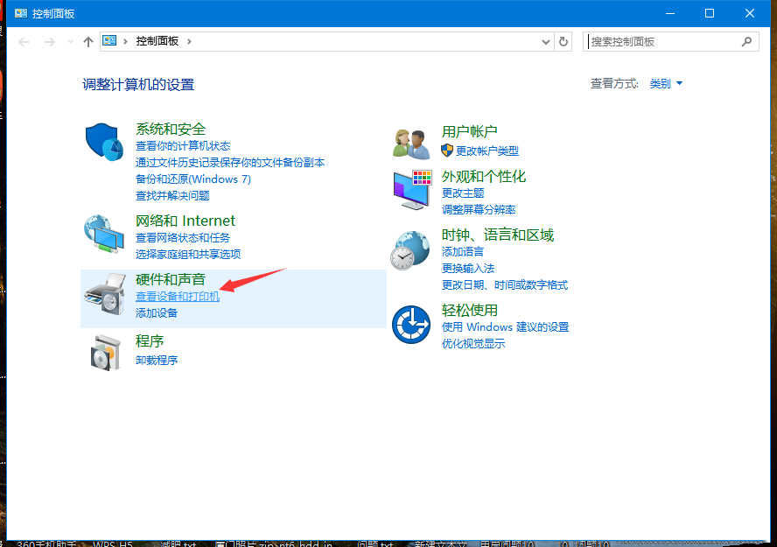Click the 时钟、语言和区域 clock icon
The image size is (777, 547).
tap(410, 249)
